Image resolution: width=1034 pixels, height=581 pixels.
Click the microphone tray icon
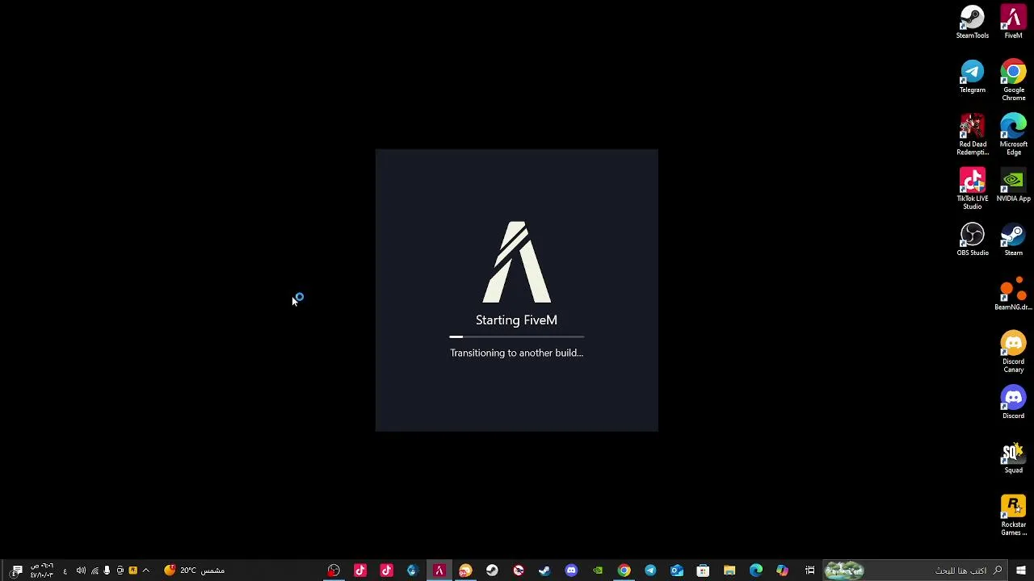point(107,571)
